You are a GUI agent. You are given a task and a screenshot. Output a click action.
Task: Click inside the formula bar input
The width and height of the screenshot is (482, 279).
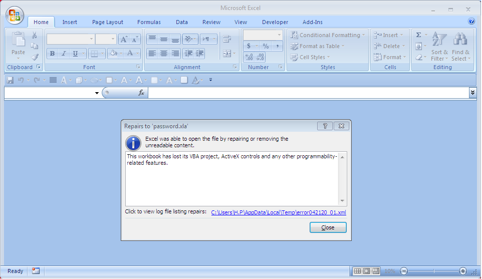(x=309, y=93)
